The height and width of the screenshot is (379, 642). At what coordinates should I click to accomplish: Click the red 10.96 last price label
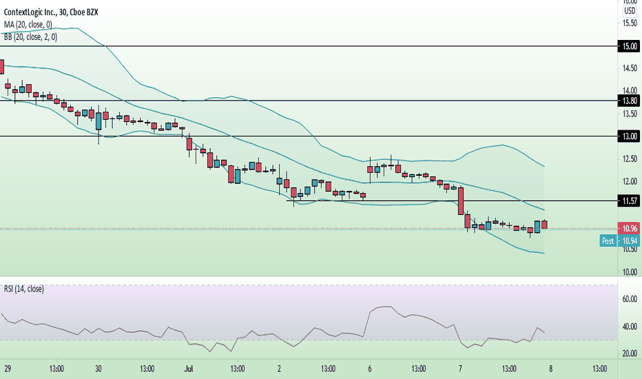coord(628,228)
